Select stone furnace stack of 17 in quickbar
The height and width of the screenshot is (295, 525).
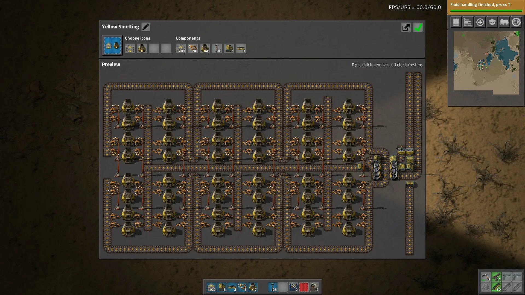tap(253, 287)
